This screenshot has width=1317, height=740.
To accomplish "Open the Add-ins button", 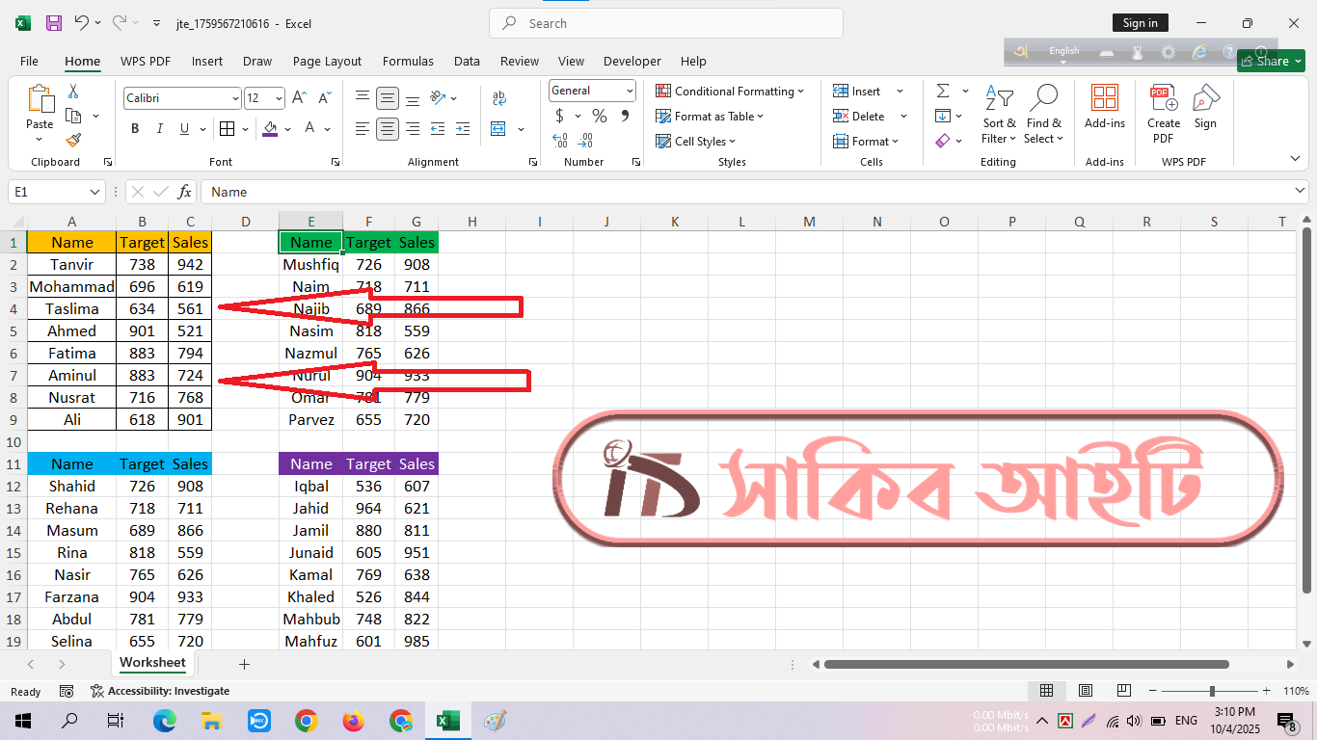I will pos(1104,108).
